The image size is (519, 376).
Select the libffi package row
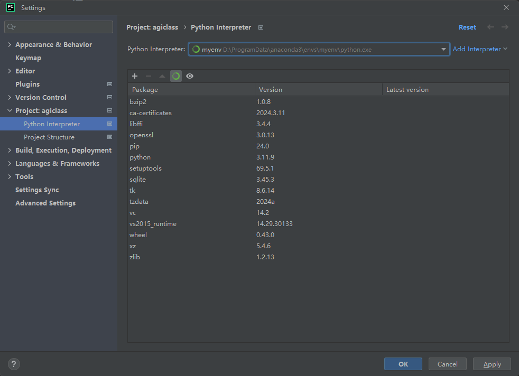click(318, 124)
